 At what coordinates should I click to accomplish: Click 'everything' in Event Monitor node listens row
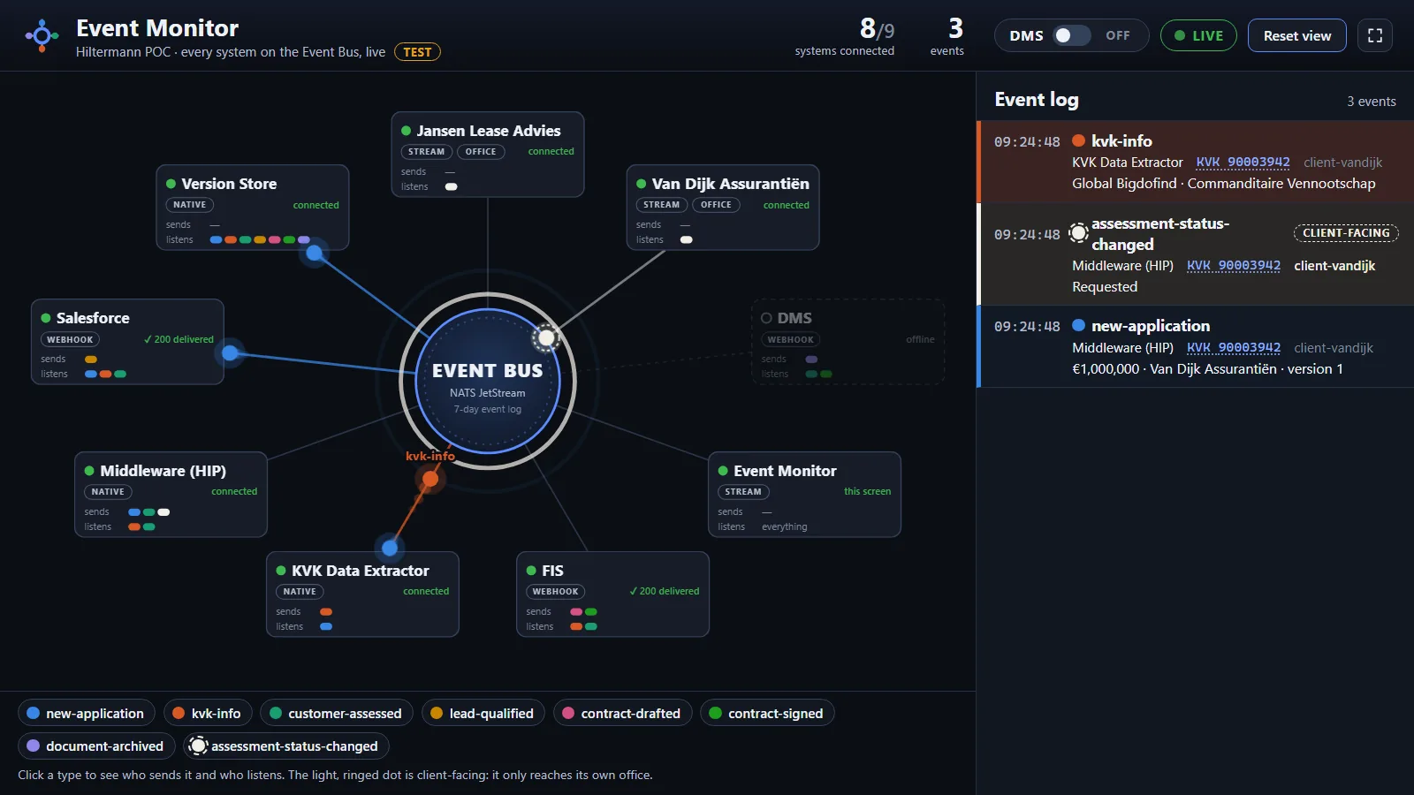click(x=785, y=527)
